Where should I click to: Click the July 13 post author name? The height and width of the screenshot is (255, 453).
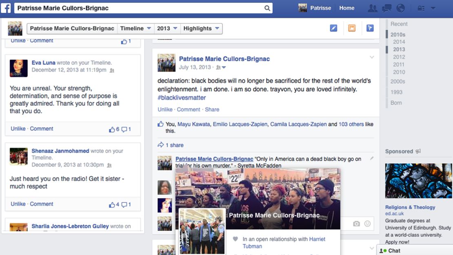[224, 59]
